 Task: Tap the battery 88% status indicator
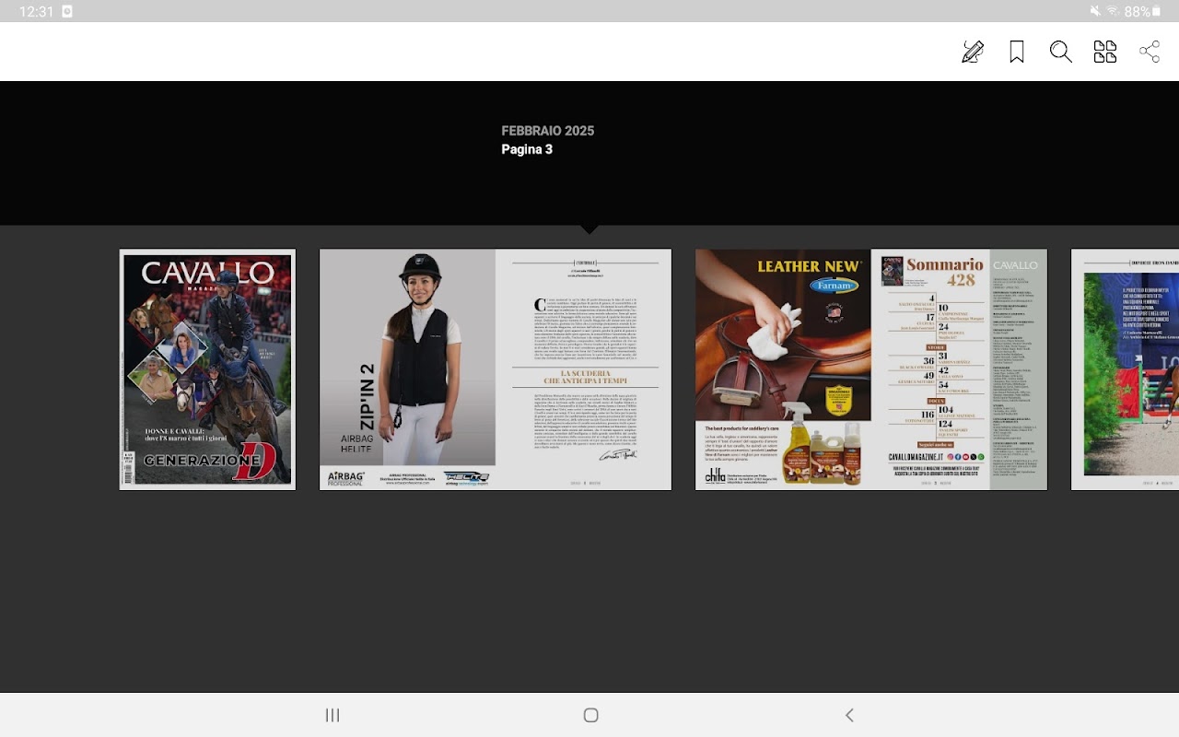point(1143,11)
